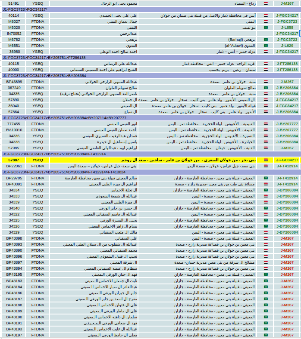301x339 pixels.
Task: Click haplogroup J-L620 in row M6551
Action: [287, 46]
